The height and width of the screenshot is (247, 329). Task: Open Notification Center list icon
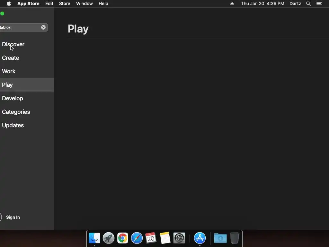click(x=319, y=4)
